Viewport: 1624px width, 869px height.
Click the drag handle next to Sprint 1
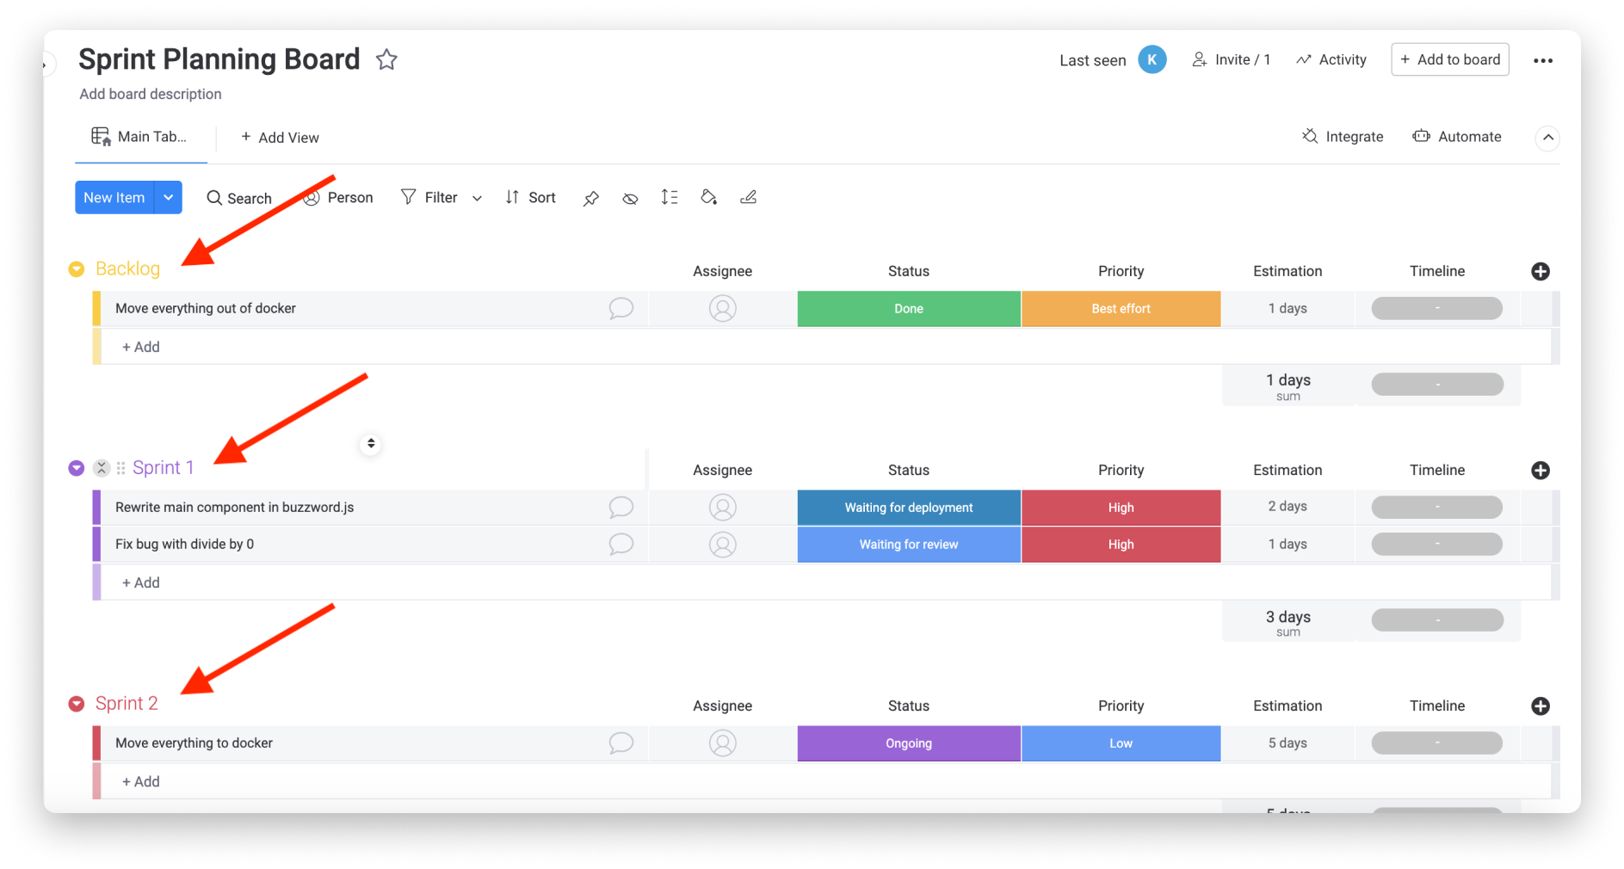click(x=120, y=468)
